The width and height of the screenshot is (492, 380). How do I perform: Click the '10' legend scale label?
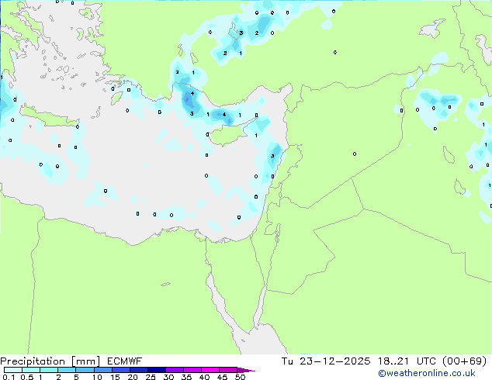(x=97, y=377)
